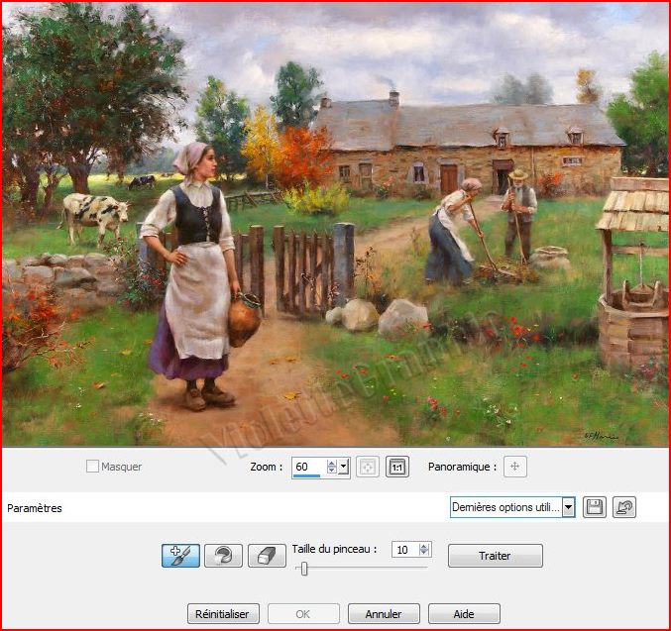Click the Panoramique pan icon
Viewport: 671px width, 631px height.
click(514, 466)
